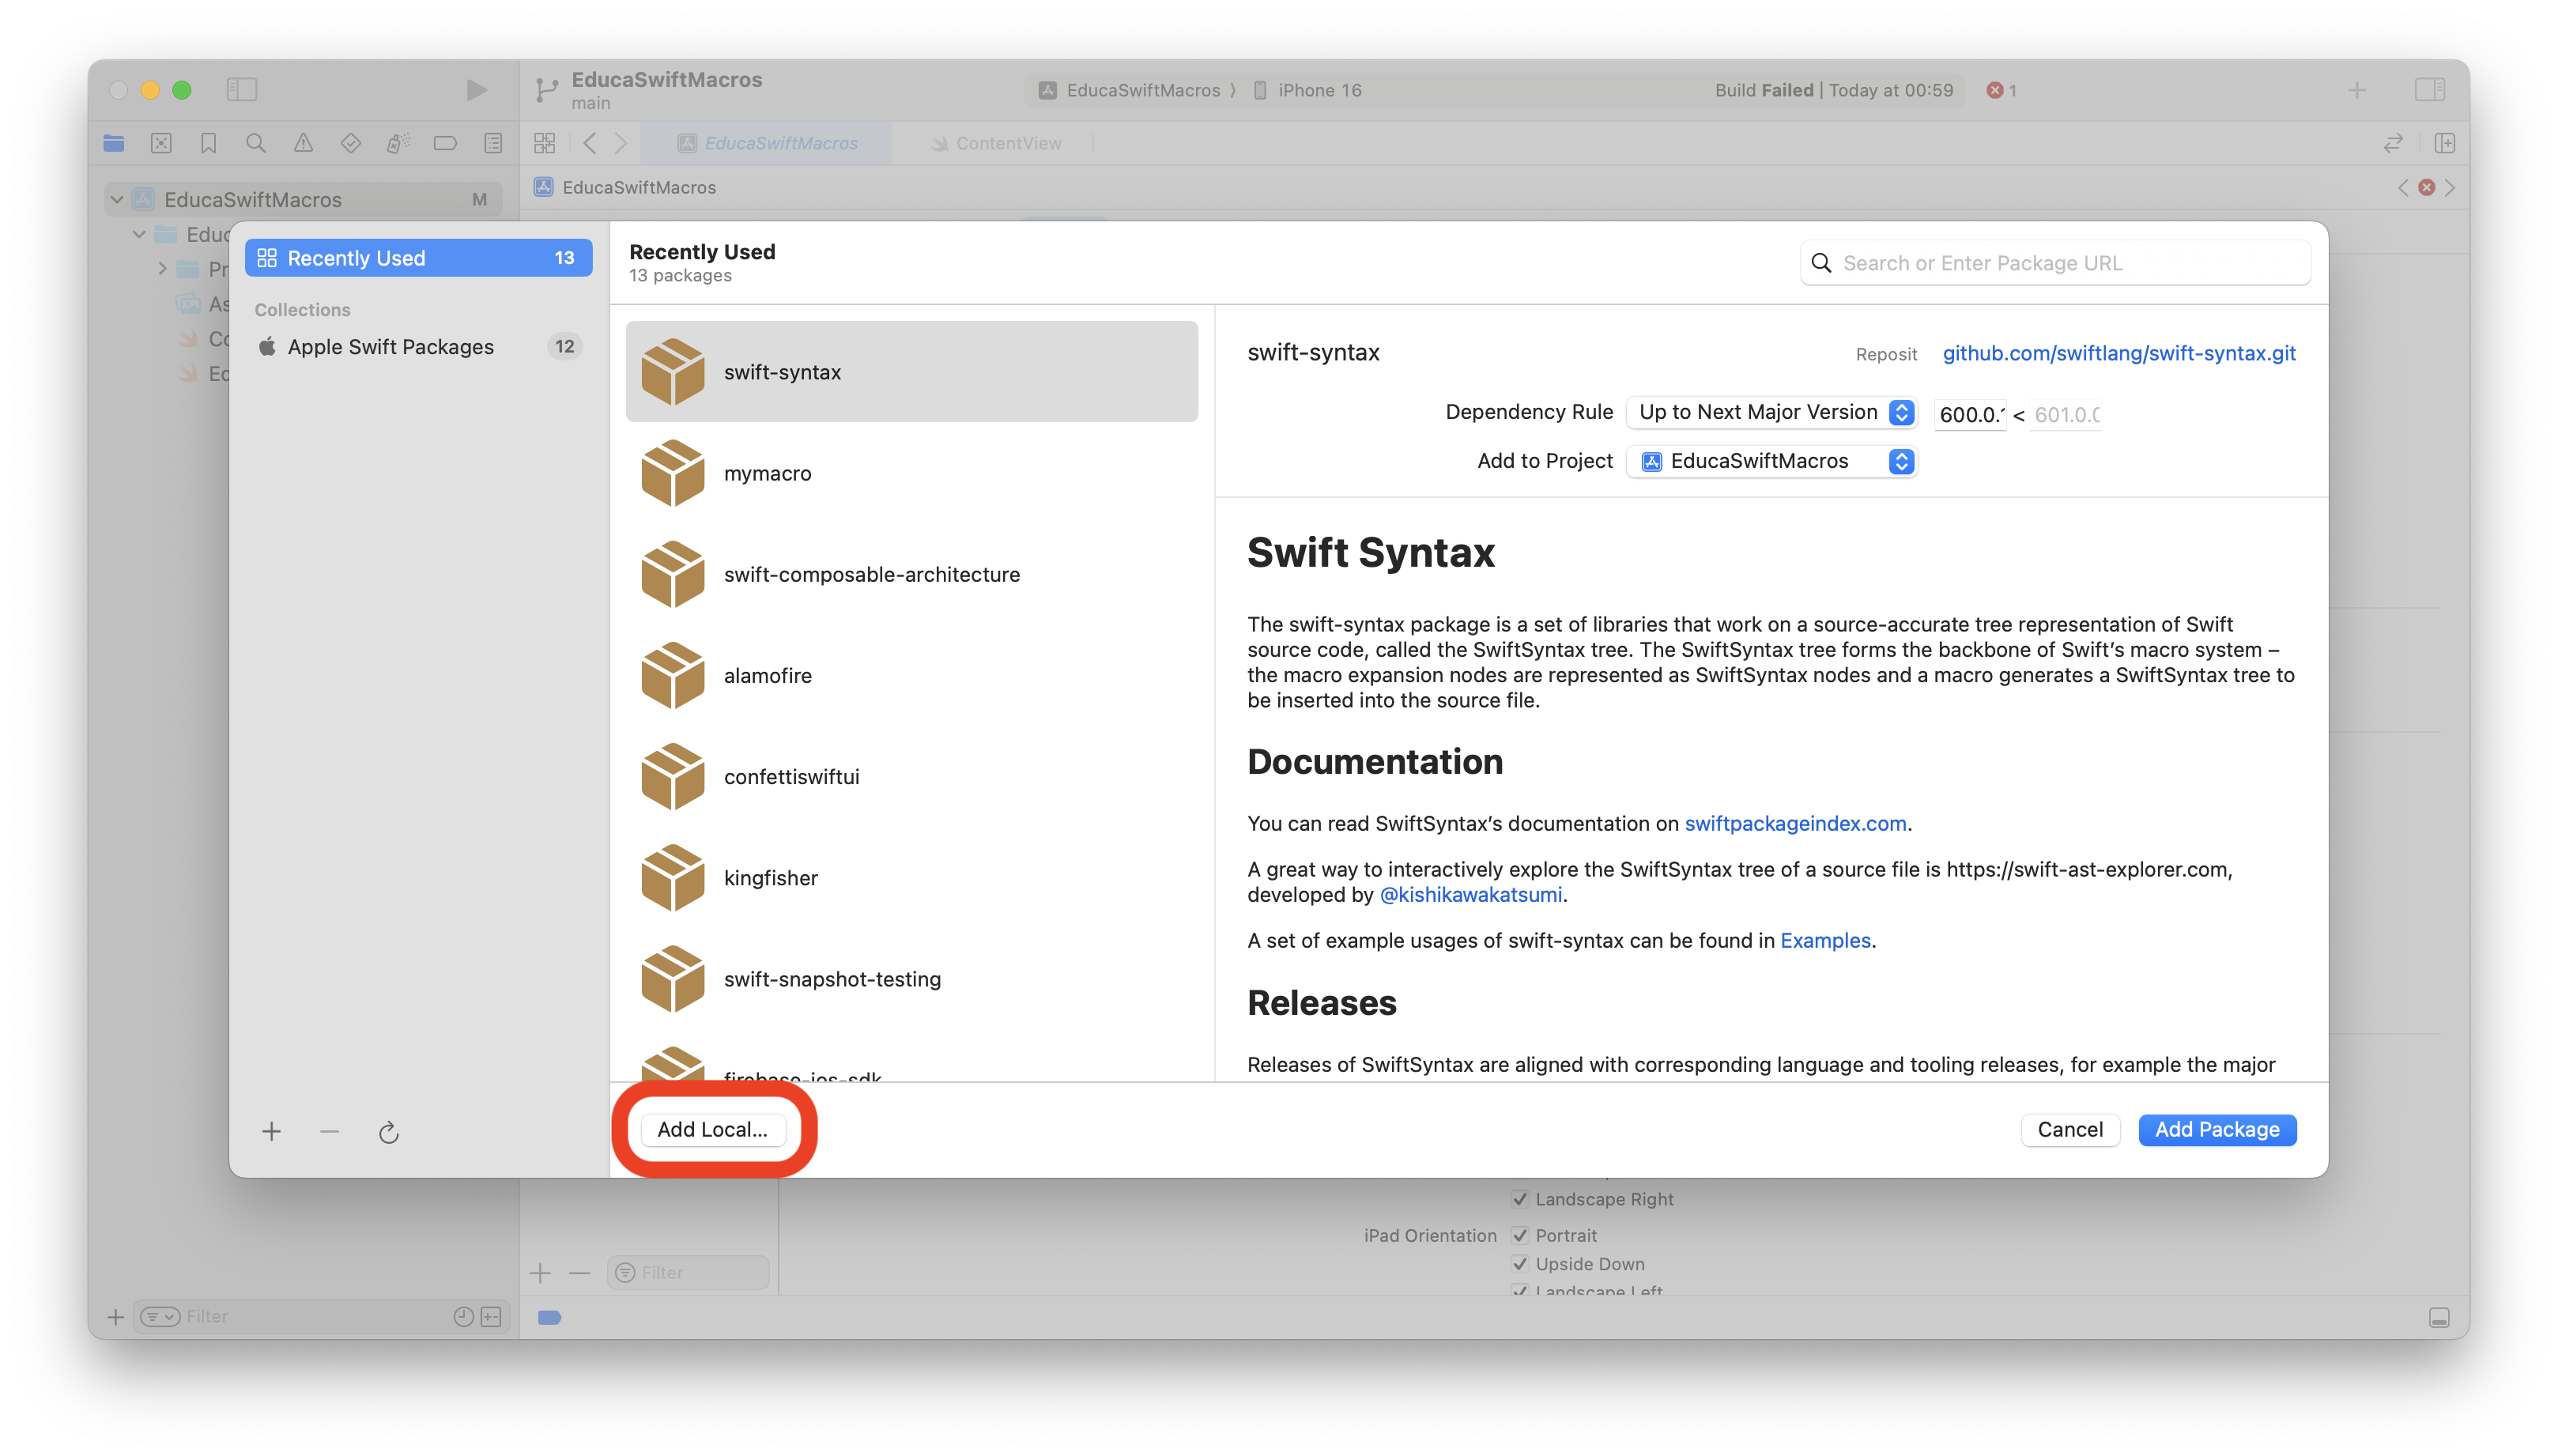Select Apple Swift Packages collection
The image size is (2558, 1456).
click(391, 347)
